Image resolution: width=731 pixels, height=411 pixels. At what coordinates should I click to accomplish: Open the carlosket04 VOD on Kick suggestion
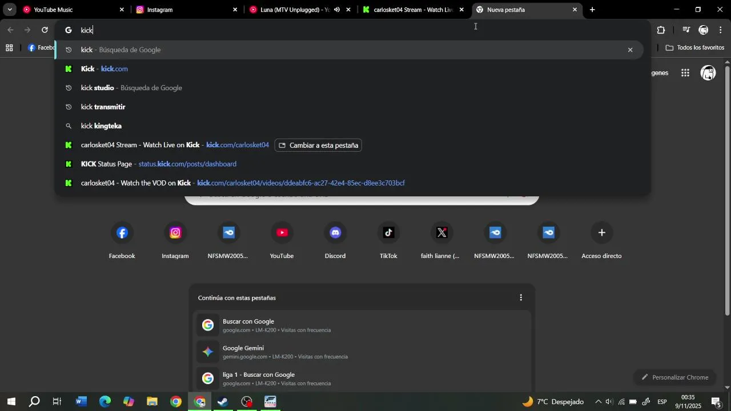point(350,183)
